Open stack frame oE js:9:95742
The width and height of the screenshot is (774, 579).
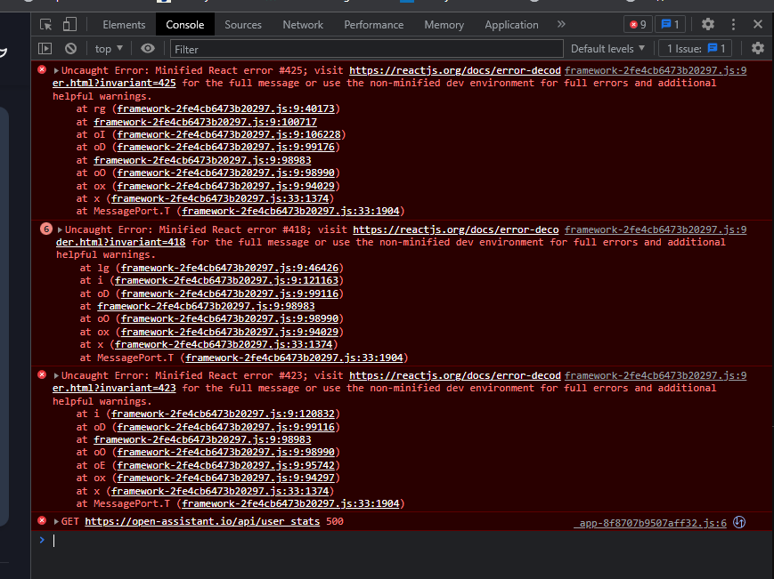[x=225, y=465]
